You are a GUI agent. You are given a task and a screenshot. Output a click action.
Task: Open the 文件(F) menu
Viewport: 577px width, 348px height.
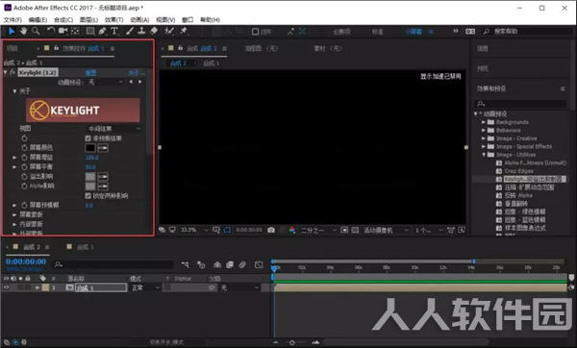pos(13,20)
